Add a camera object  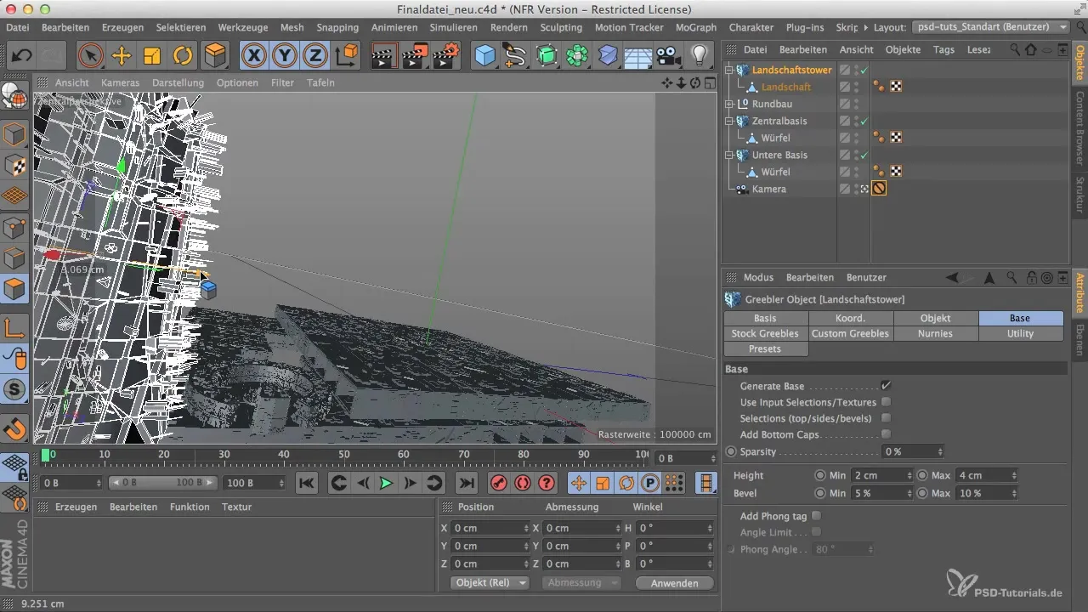pyautogui.click(x=669, y=56)
